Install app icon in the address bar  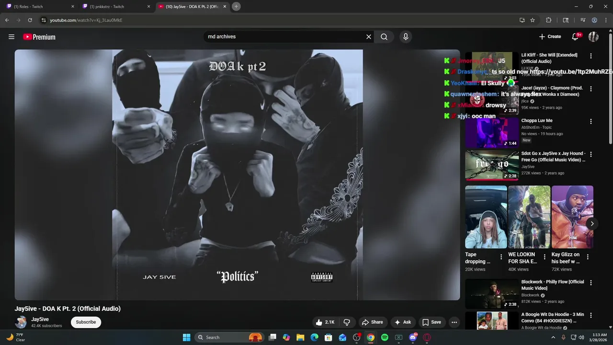click(522, 20)
